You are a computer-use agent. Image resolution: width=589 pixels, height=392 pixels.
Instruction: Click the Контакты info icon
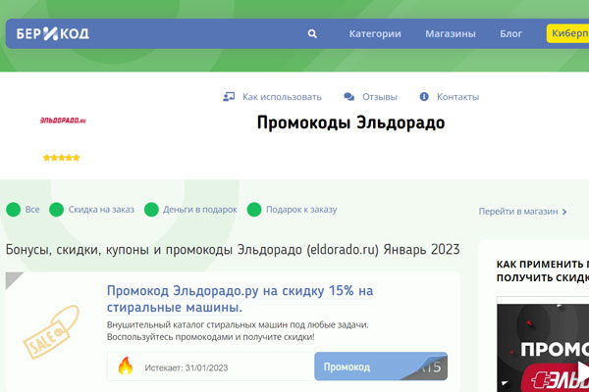[x=424, y=97]
